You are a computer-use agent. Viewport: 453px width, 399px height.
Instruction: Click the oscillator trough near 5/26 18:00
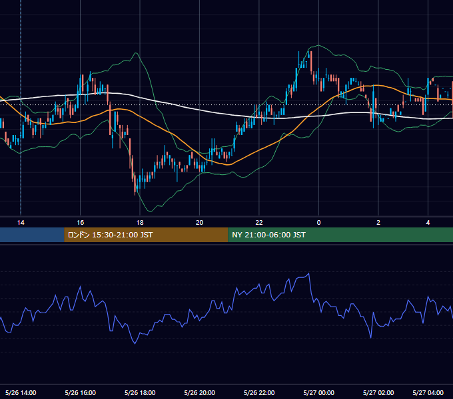[135, 343]
